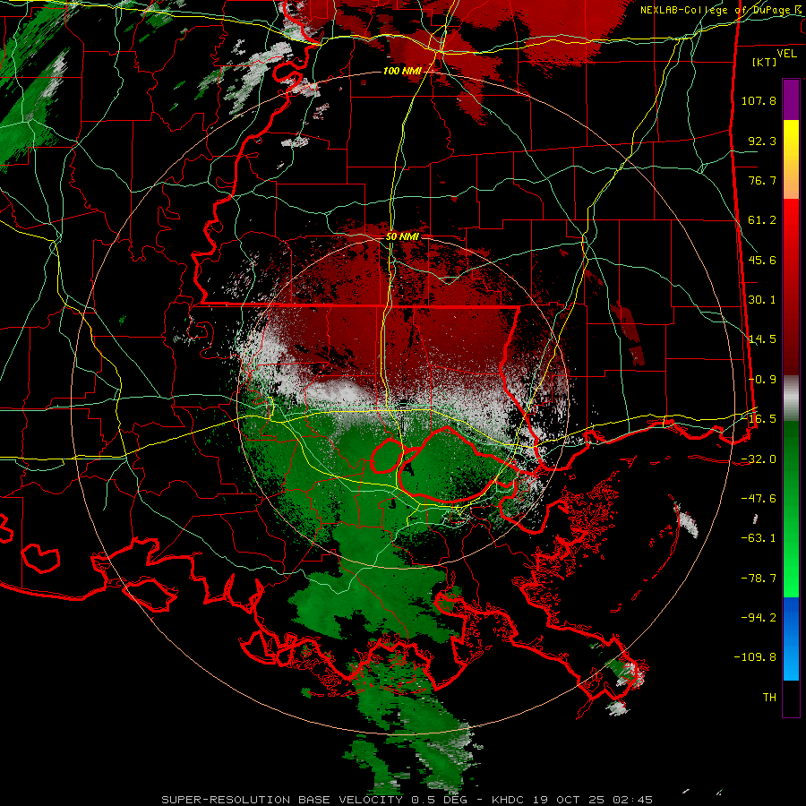Click the TH label below the scale

769,698
